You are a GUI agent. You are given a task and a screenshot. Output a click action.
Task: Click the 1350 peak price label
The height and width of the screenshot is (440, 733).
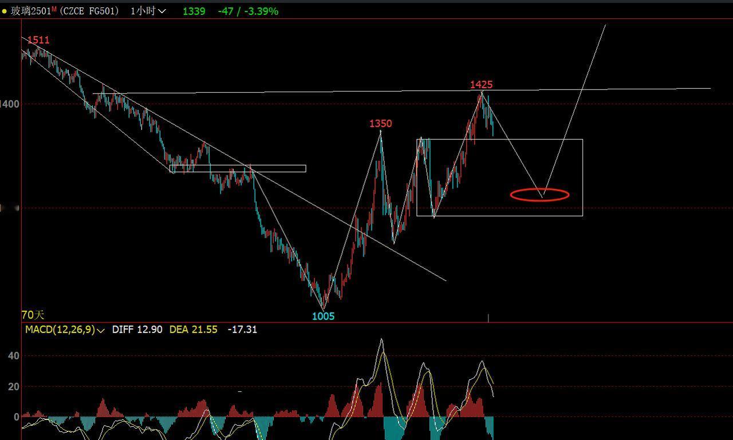click(380, 124)
